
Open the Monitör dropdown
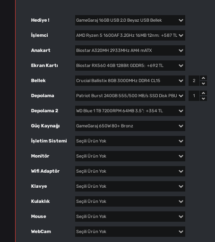tap(130, 156)
